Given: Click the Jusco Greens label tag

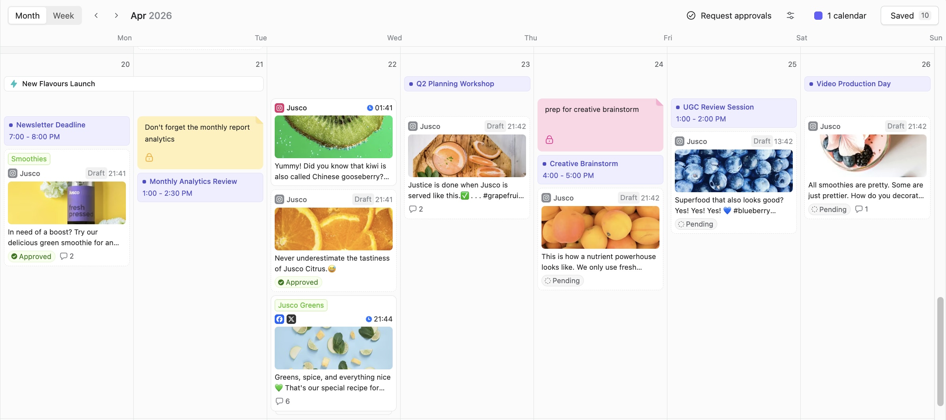Looking at the screenshot, I should point(301,305).
